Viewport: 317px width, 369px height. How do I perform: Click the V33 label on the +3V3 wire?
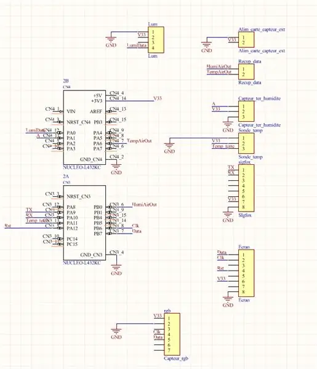(x=158, y=98)
